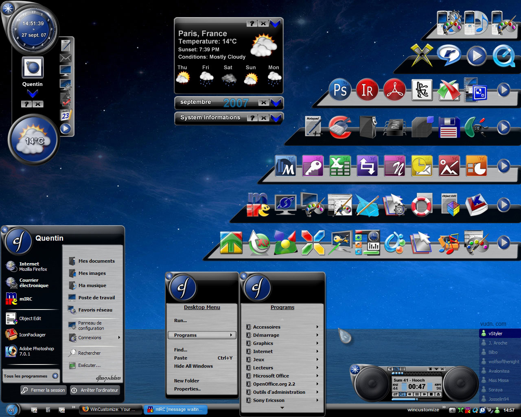Expand the Notepad dock row arrow
Screen dimensions: 521x417
[503, 127]
